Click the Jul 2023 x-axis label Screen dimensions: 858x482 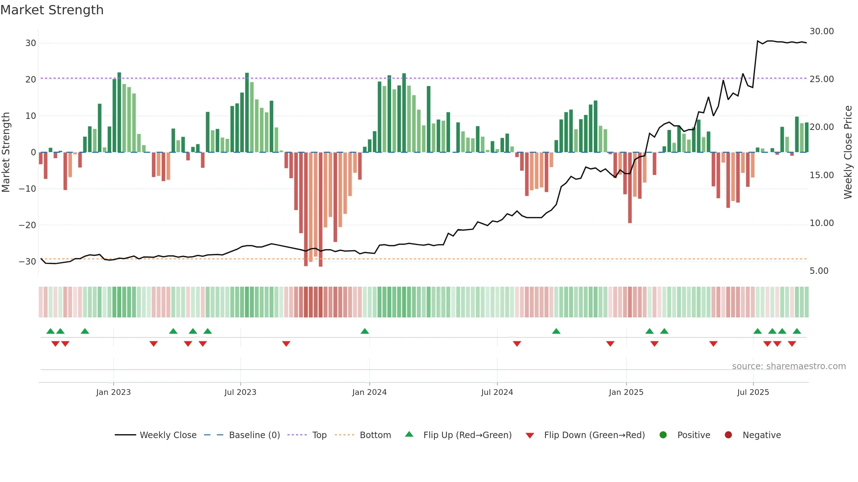pyautogui.click(x=240, y=392)
